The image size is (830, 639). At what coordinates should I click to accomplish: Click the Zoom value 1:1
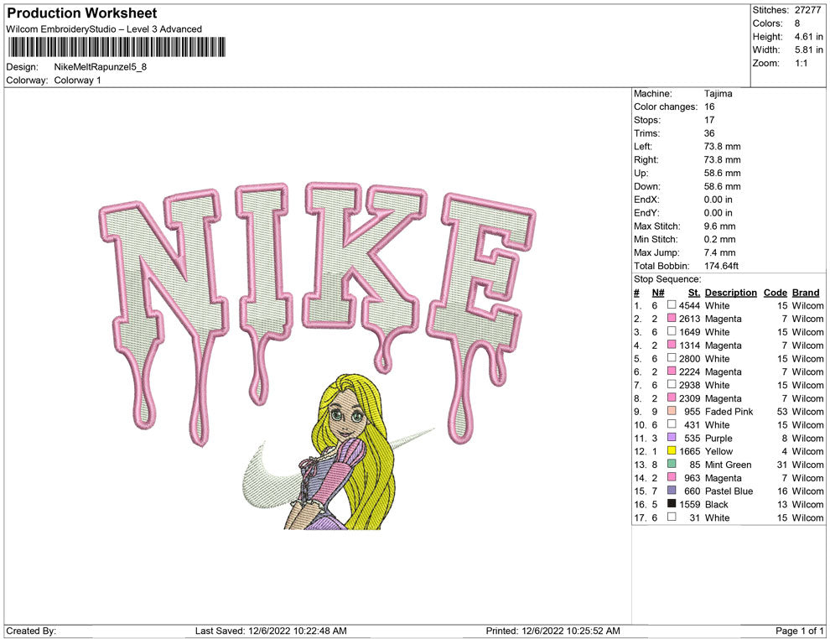tap(801, 63)
